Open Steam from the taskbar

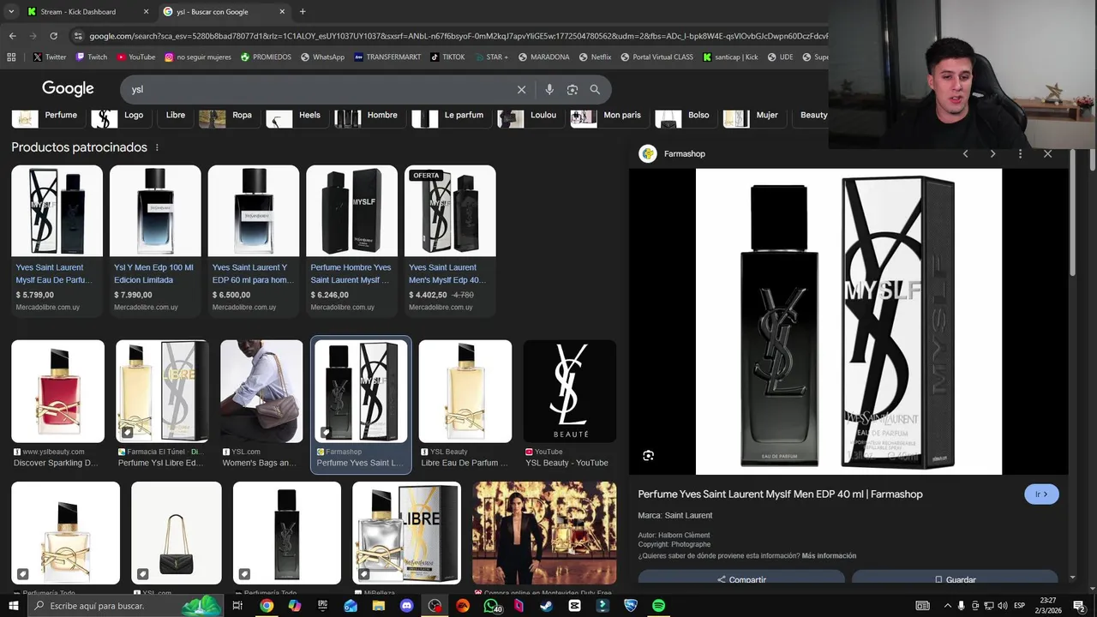click(546, 606)
